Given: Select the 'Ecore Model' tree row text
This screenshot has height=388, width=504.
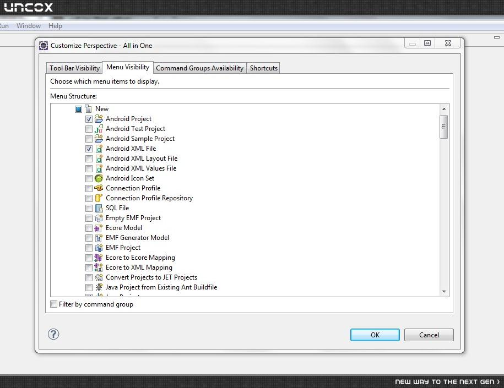Looking at the screenshot, I should click(x=124, y=228).
